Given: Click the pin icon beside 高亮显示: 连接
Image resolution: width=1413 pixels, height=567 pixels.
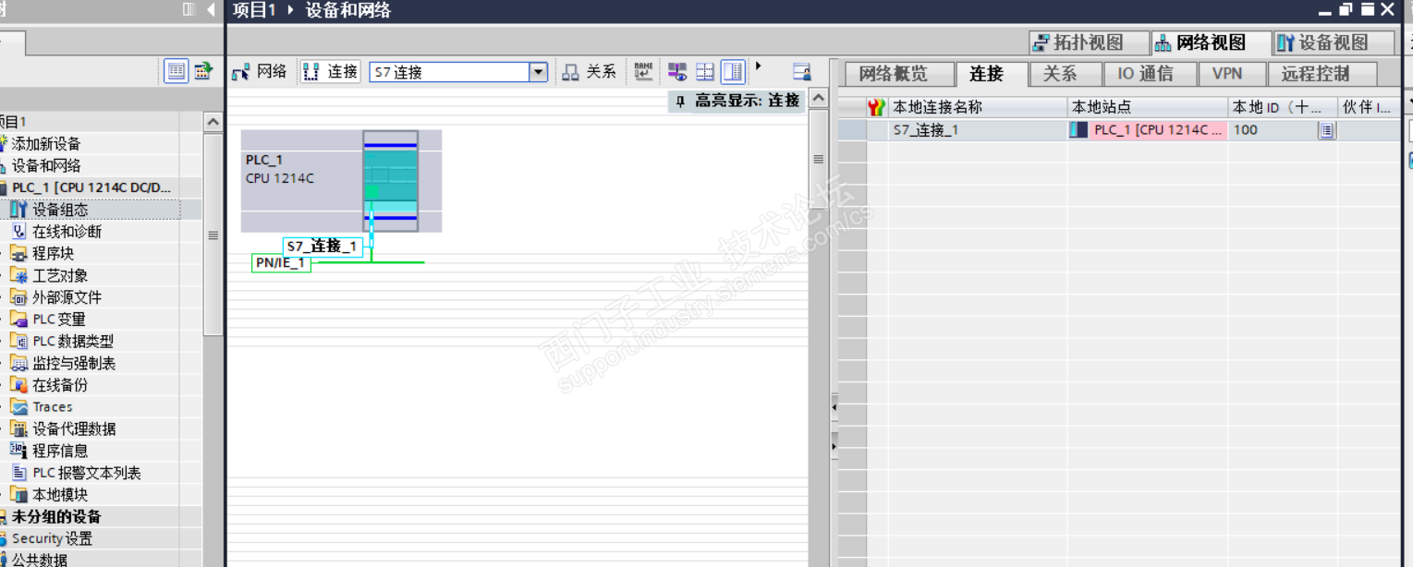Looking at the screenshot, I should click(x=680, y=102).
